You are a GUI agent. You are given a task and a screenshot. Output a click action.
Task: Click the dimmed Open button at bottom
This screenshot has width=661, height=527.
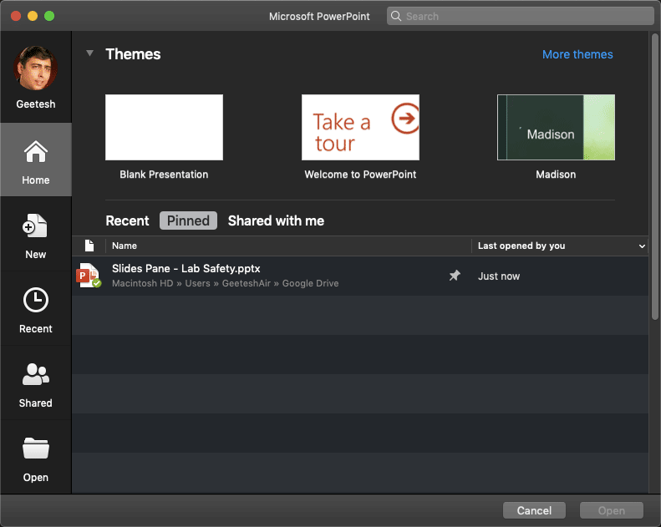pyautogui.click(x=611, y=510)
